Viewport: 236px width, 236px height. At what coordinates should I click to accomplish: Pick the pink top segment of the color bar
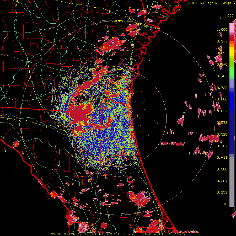[x=232, y=28]
